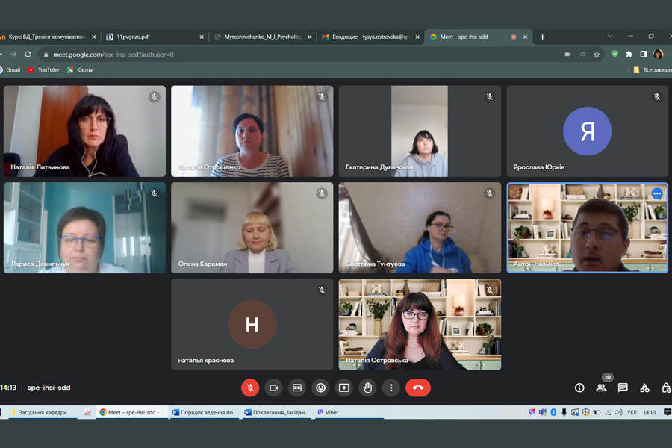Bookmark this page with star
The width and height of the screenshot is (672, 448).
[597, 55]
